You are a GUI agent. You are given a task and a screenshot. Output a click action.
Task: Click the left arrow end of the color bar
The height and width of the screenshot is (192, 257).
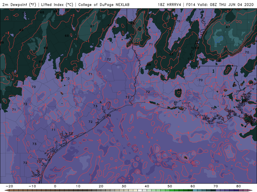7,190
